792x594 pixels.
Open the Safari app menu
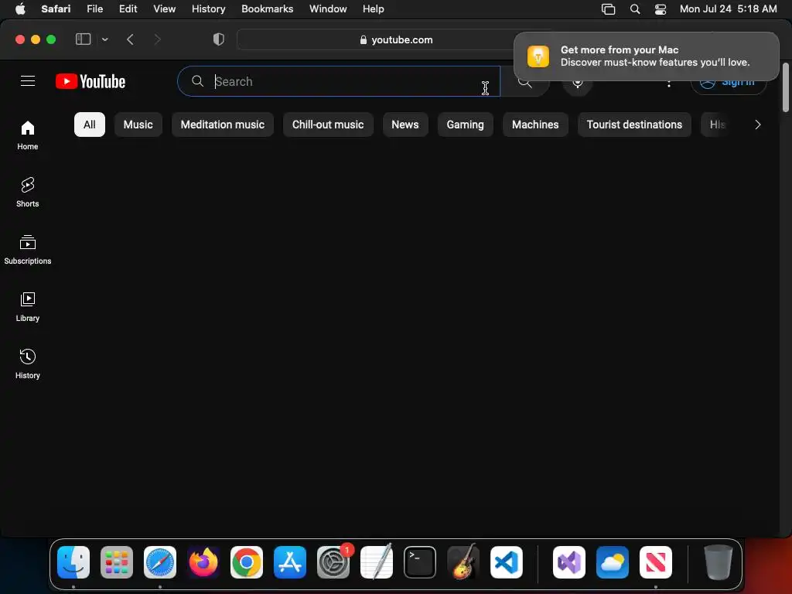tap(56, 9)
